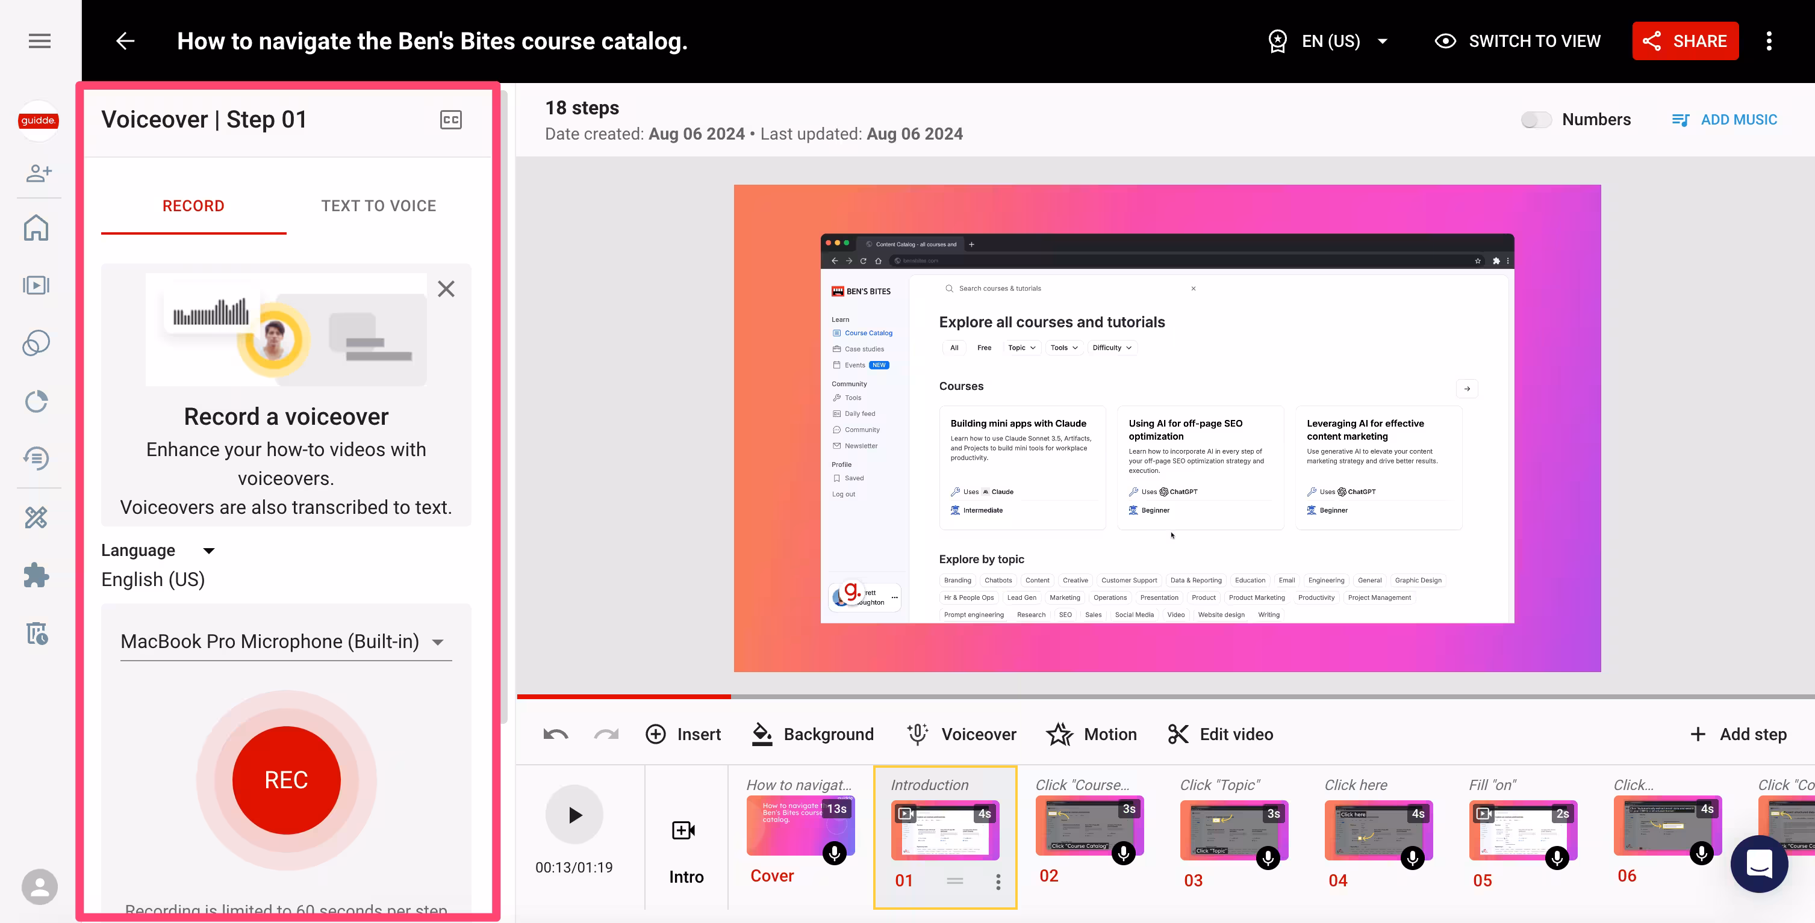Click the 00:13/01:19 time readout
The width and height of the screenshot is (1815, 923).
(574, 868)
